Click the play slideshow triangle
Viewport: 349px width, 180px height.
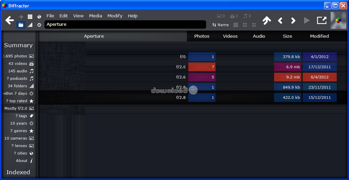pos(307,20)
